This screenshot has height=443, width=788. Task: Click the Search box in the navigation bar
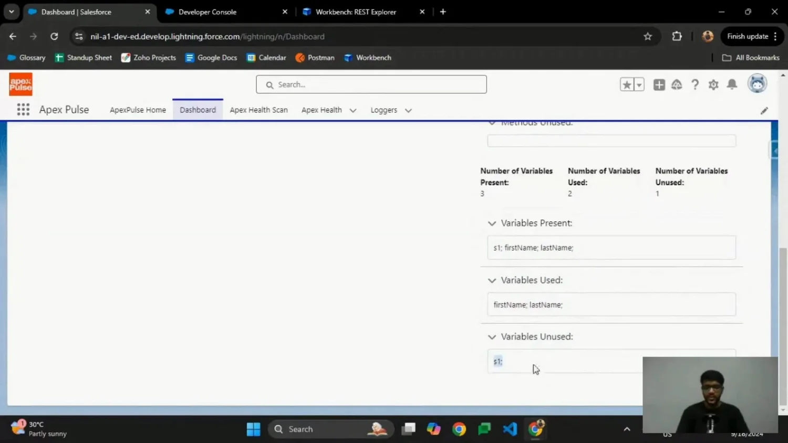(370, 84)
